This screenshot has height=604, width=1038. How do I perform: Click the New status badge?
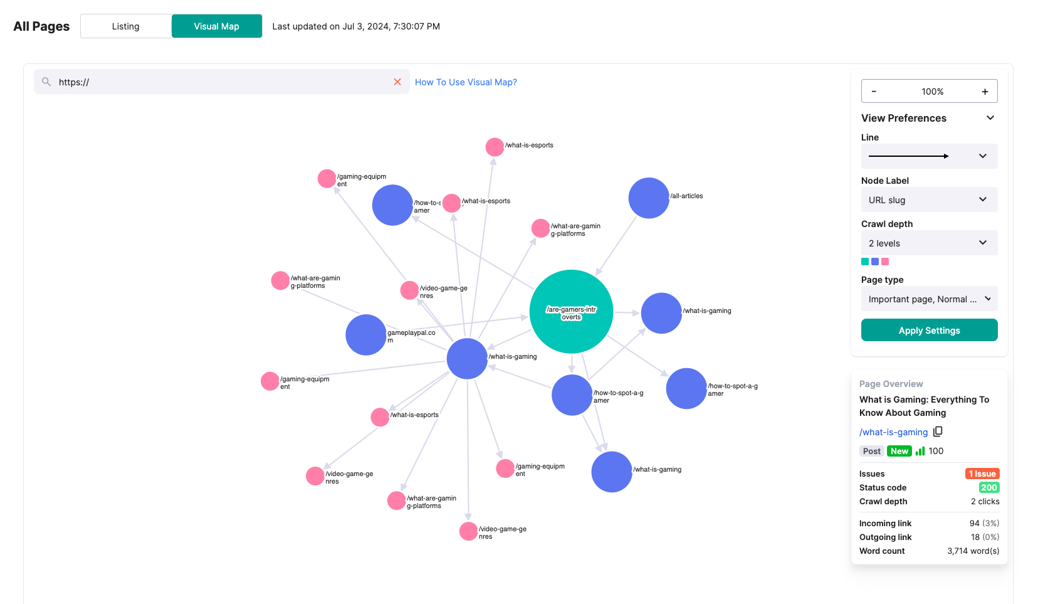899,451
